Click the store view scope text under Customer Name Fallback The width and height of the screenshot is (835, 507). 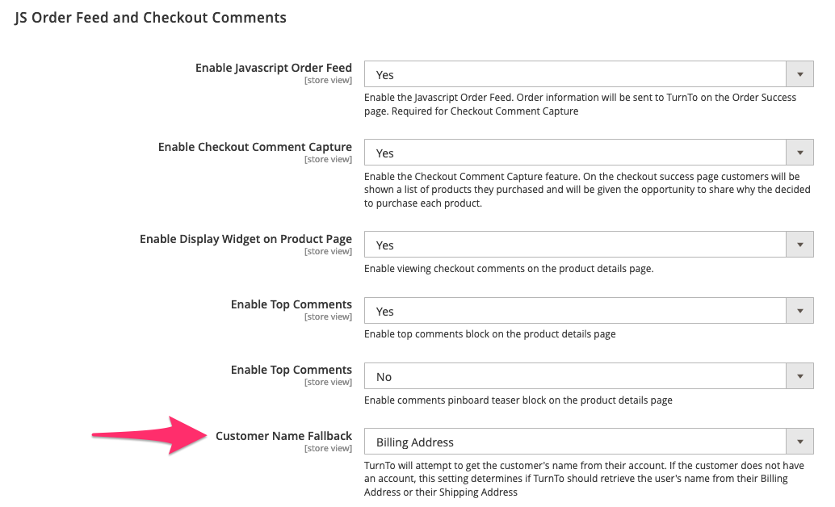coord(328,449)
